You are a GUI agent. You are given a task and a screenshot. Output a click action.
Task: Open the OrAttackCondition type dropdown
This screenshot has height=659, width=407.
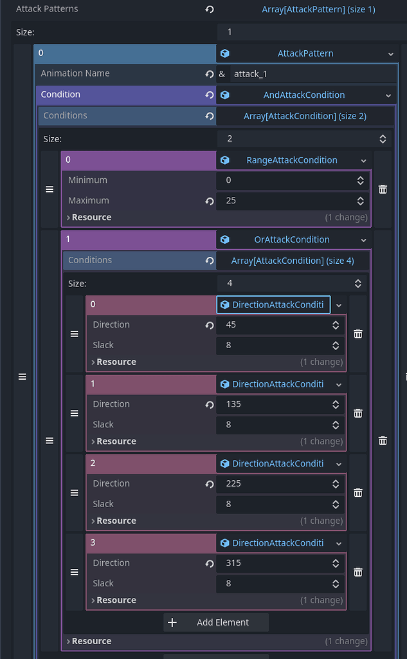click(363, 240)
